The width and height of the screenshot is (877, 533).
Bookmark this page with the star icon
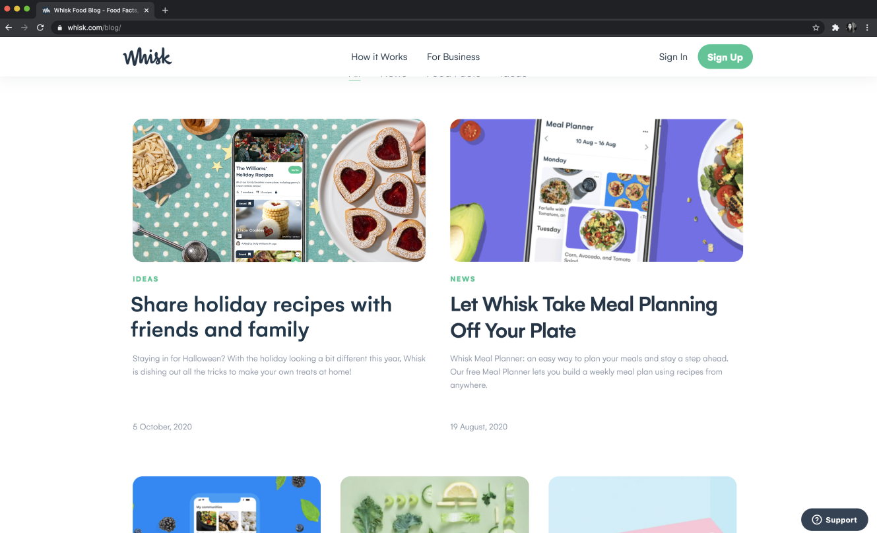click(816, 28)
